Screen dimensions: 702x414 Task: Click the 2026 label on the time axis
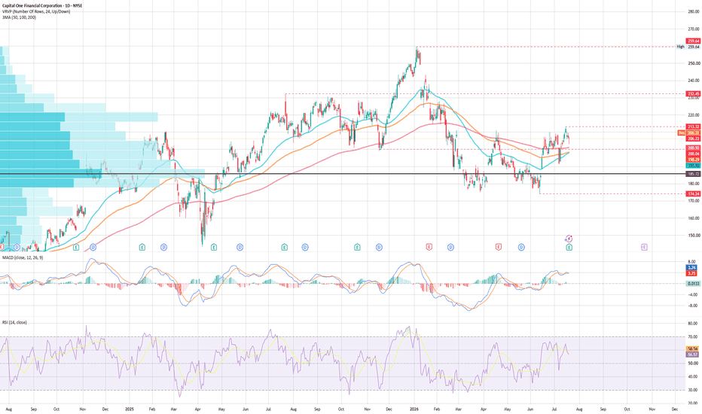click(414, 409)
